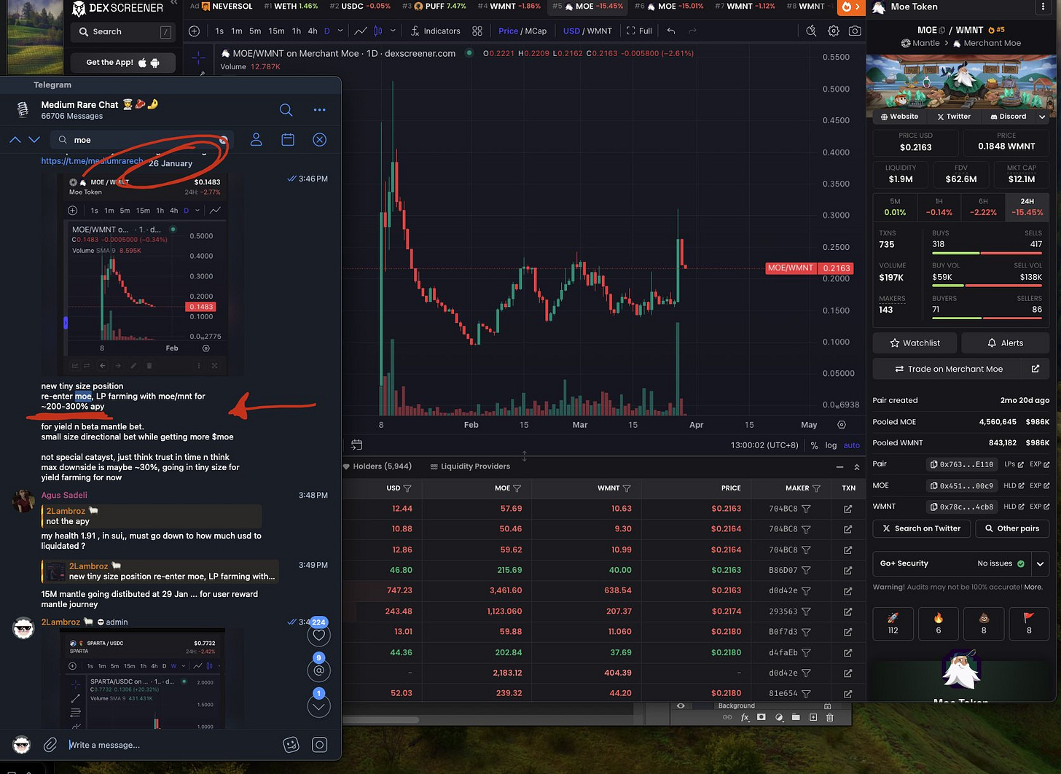Image resolution: width=1061 pixels, height=774 pixels.
Task: Open the Indicators menu on the chart
Action: (x=435, y=31)
